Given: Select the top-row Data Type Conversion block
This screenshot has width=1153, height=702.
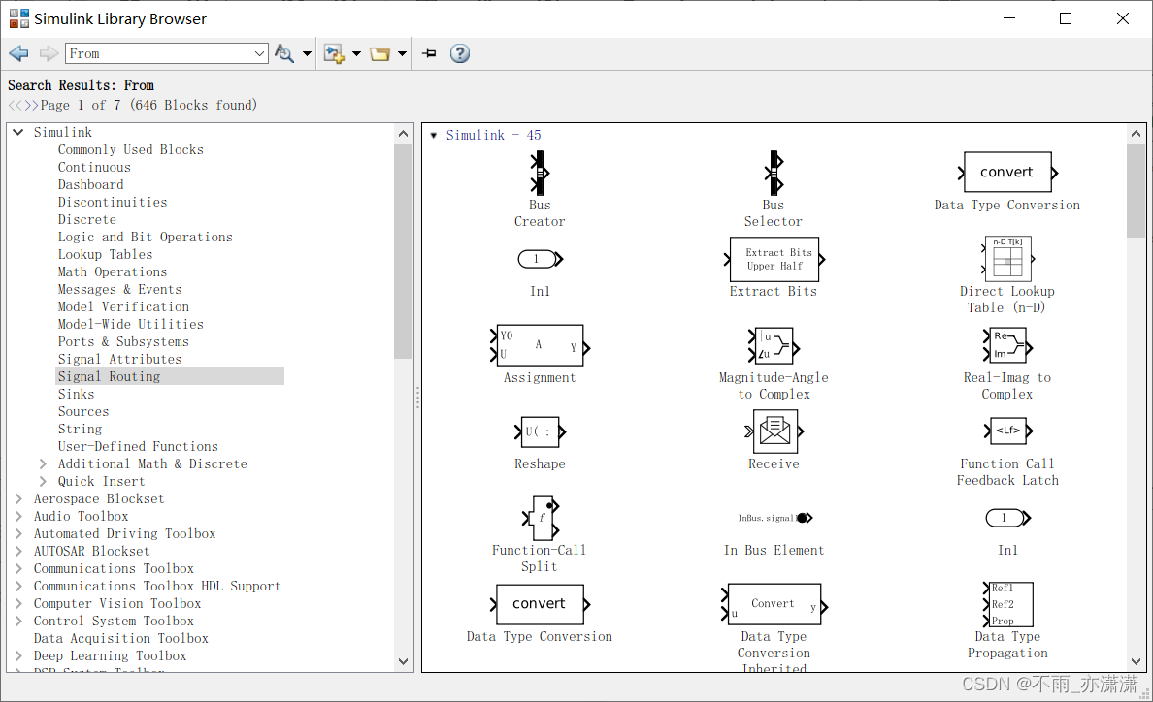Looking at the screenshot, I should click(1007, 173).
